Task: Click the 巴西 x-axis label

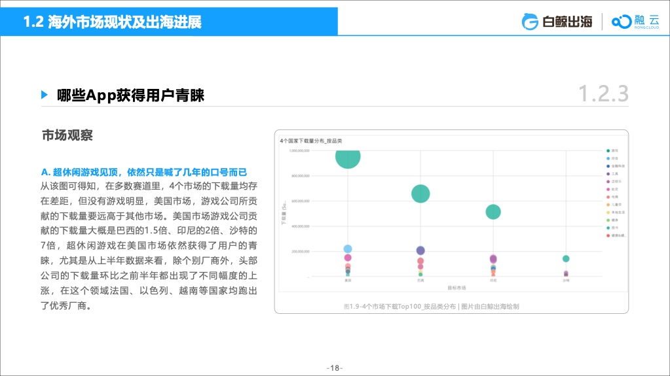Action: tap(420, 281)
